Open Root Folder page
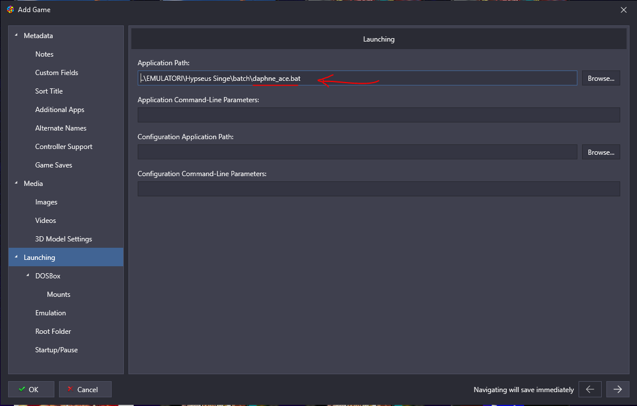637x406 pixels. click(53, 331)
